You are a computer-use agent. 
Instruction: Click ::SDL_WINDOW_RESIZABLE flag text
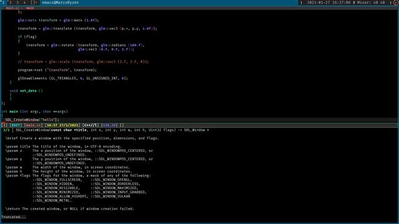[56, 188]
